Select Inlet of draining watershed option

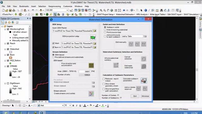coord(105,30)
